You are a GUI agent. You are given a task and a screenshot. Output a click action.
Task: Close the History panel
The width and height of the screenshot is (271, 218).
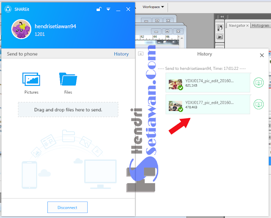click(x=262, y=55)
